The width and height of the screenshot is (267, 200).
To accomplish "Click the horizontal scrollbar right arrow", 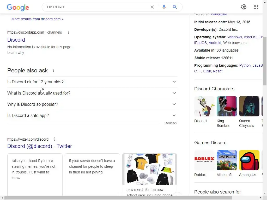I will coord(260,198).
